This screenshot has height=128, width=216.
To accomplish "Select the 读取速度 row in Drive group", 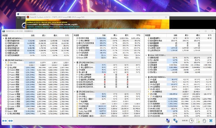I will coord(179,65).
